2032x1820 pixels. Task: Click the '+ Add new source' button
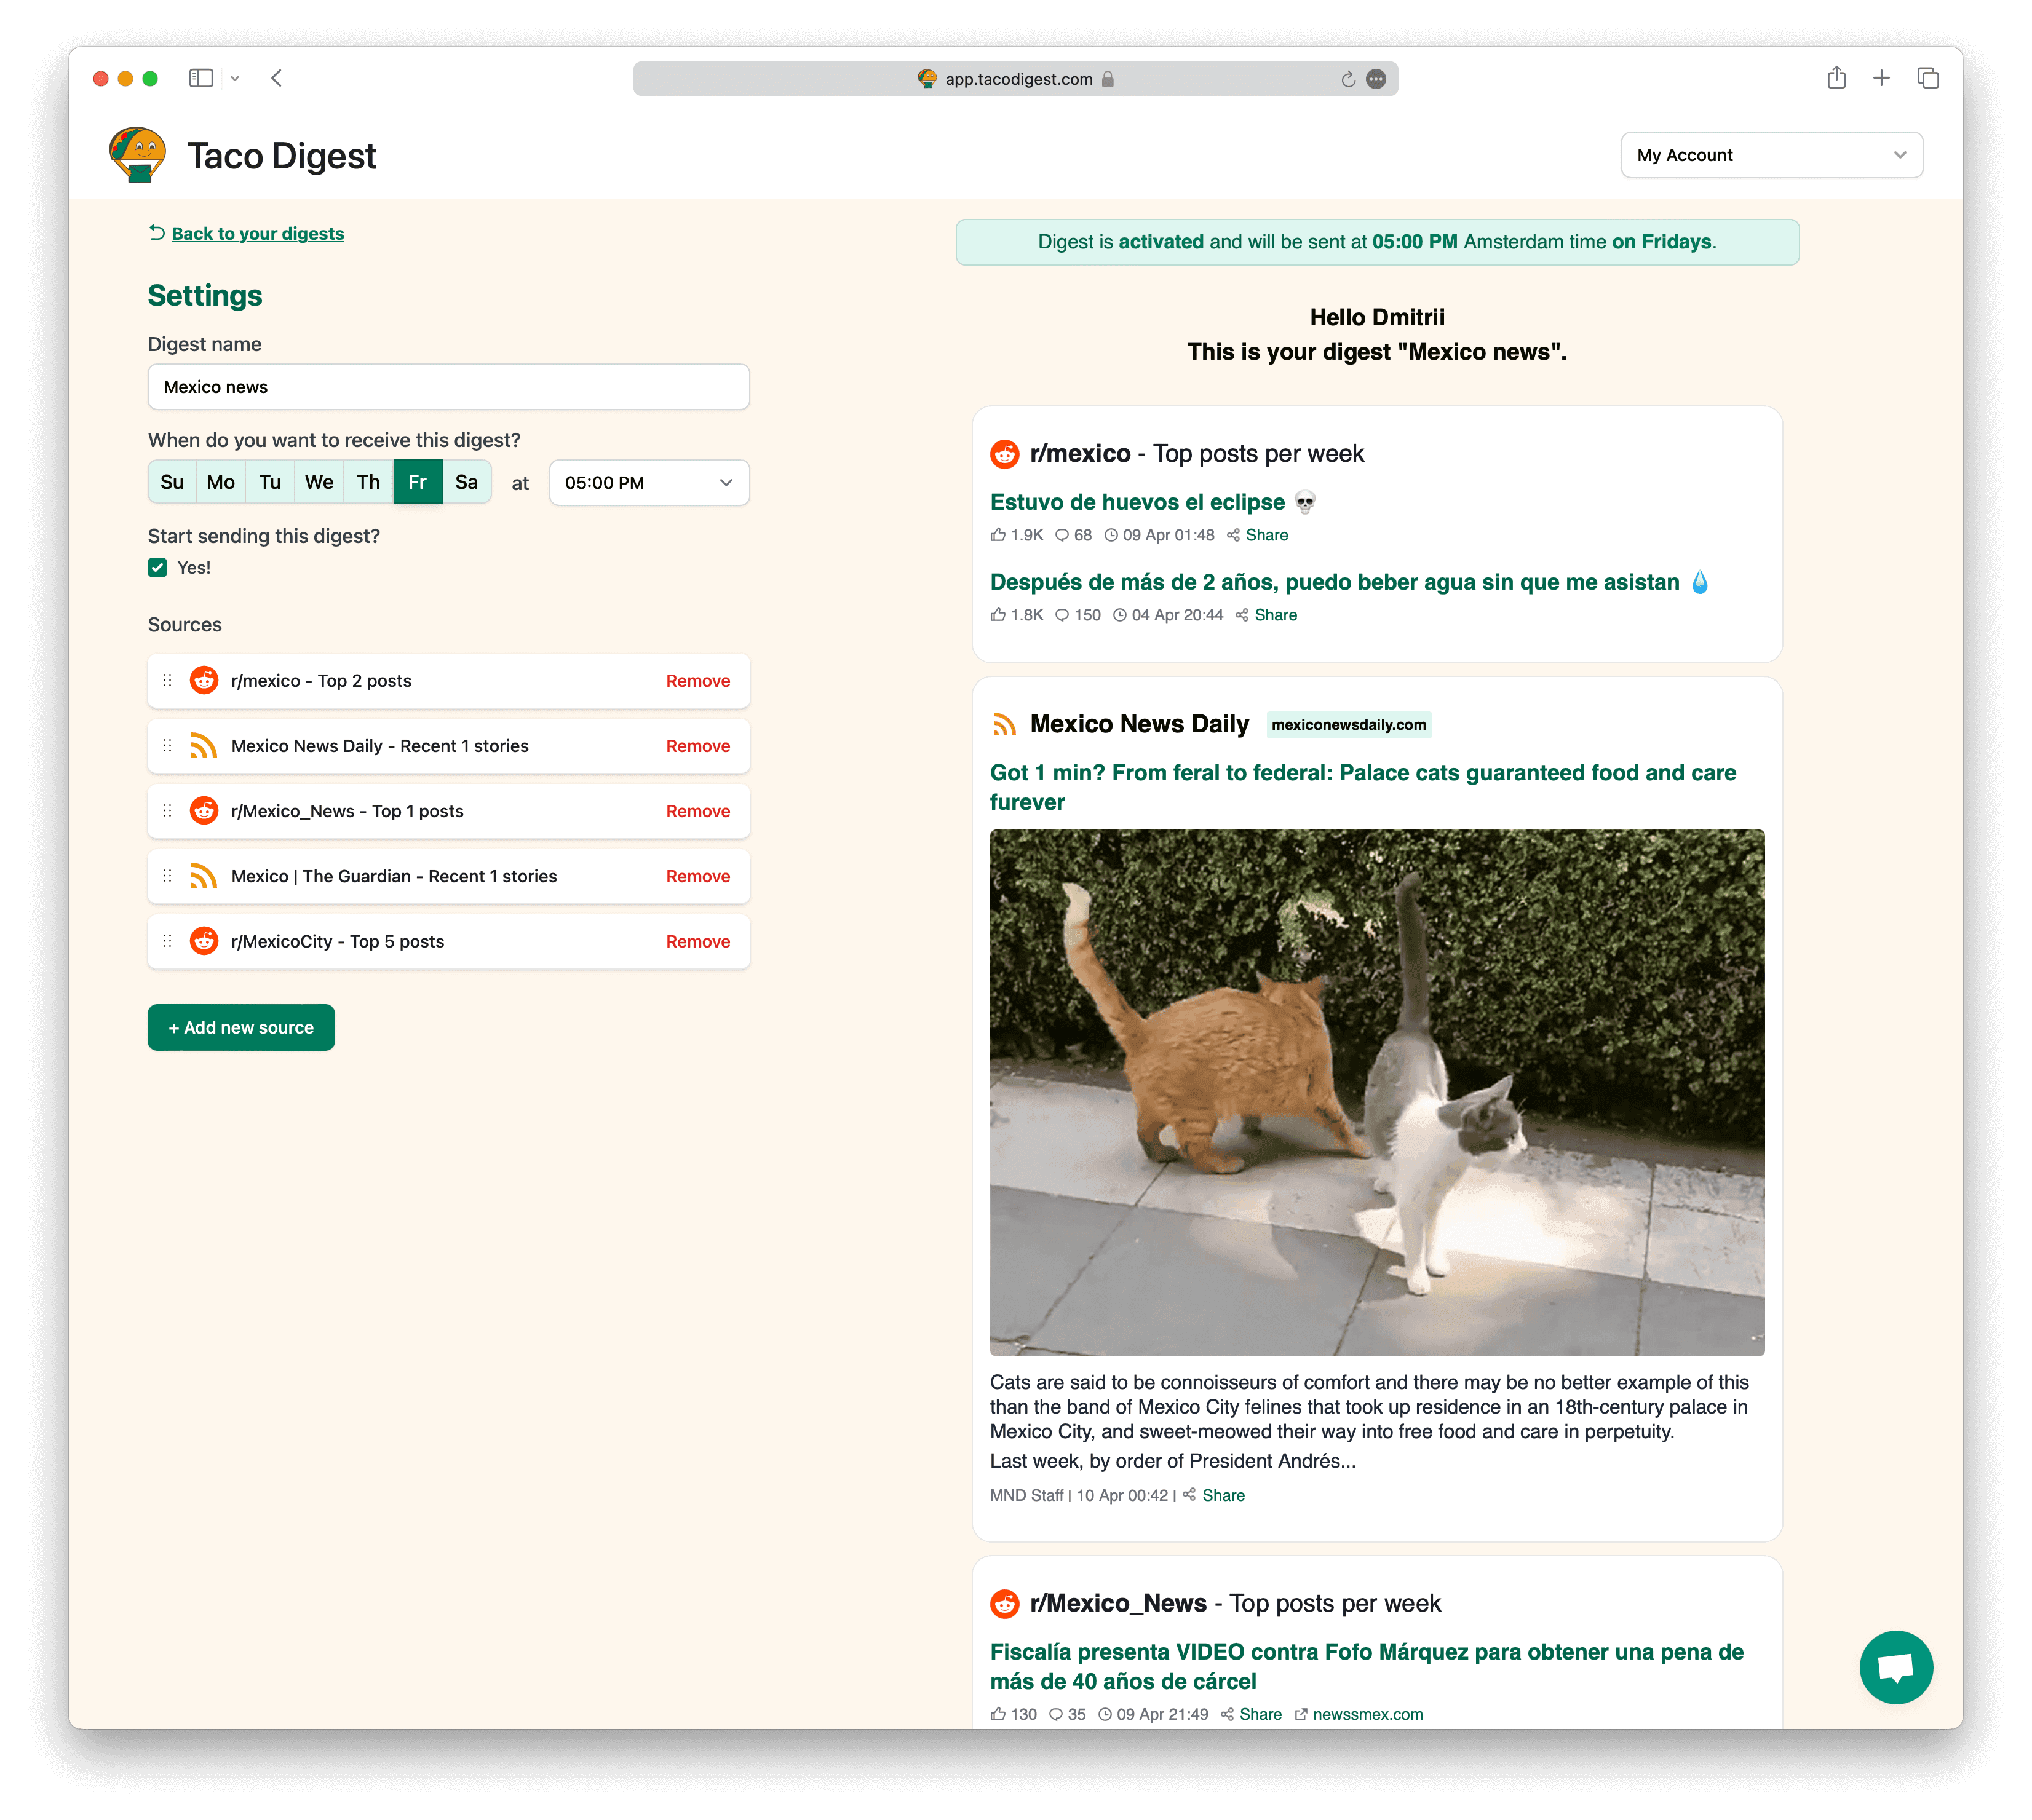241,1027
